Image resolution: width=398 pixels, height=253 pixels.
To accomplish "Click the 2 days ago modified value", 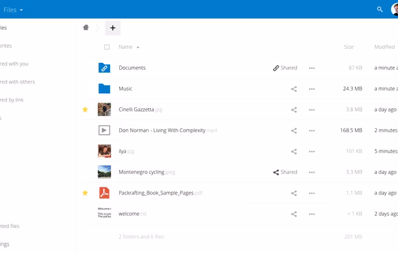I will (386, 214).
